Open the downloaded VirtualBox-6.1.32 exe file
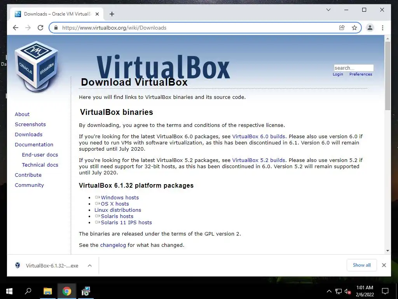This screenshot has height=299, width=398. pyautogui.click(x=48, y=266)
